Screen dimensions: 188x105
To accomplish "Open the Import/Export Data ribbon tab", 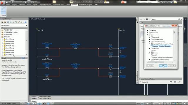I will 45,5.
